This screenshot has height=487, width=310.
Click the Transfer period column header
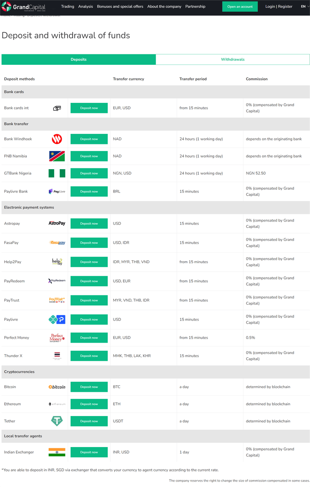tap(193, 79)
